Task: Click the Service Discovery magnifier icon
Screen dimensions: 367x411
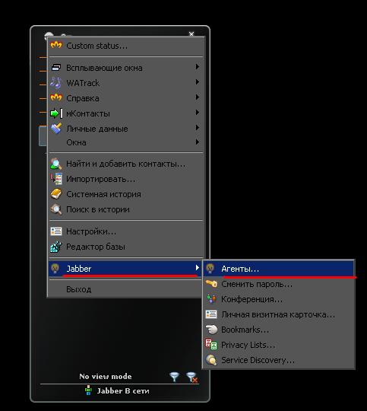Action: 211,360
